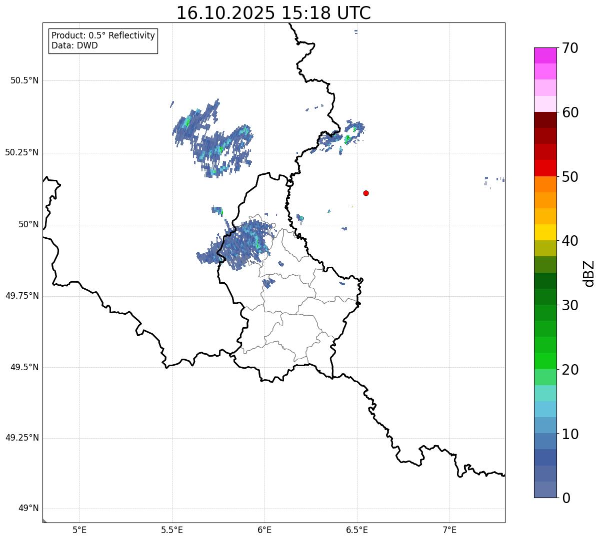Click the colorbar tick value 30
Image resolution: width=601 pixels, height=540 pixels.
click(570, 305)
